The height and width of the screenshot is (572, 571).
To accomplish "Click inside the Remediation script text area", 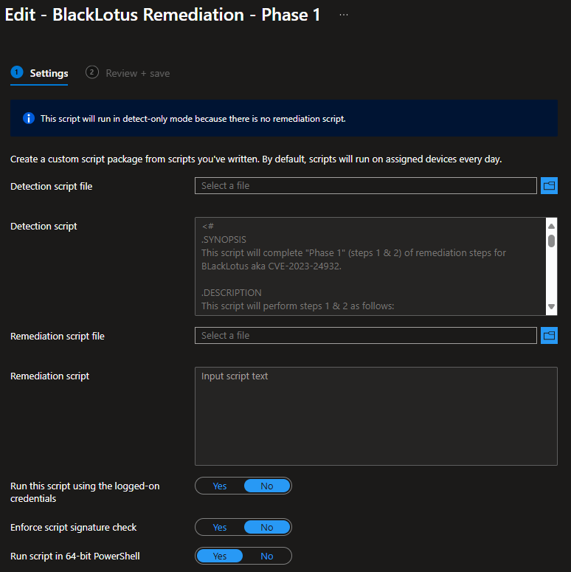I will coord(376,416).
